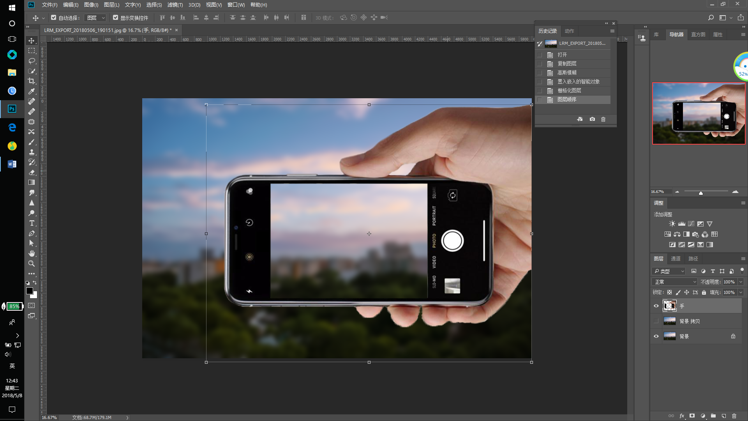Create new snapshot in History panel
The height and width of the screenshot is (421, 748).
(592, 119)
